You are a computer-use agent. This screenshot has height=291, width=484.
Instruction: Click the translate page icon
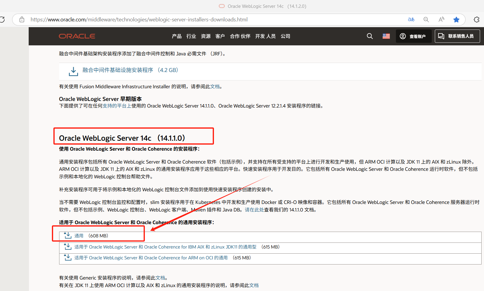(x=411, y=20)
